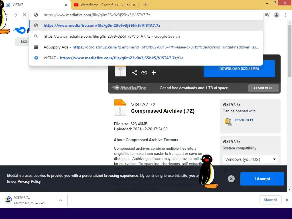Click the "244/823 MB, 31 secs left" download status
The image size is (292, 219).
tap(29, 203)
